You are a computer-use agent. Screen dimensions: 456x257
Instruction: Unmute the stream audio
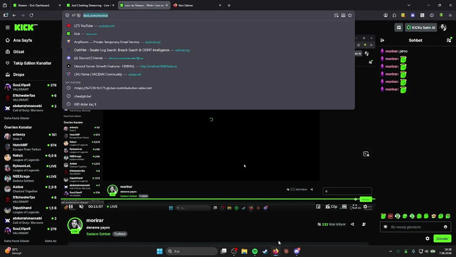tap(81, 207)
